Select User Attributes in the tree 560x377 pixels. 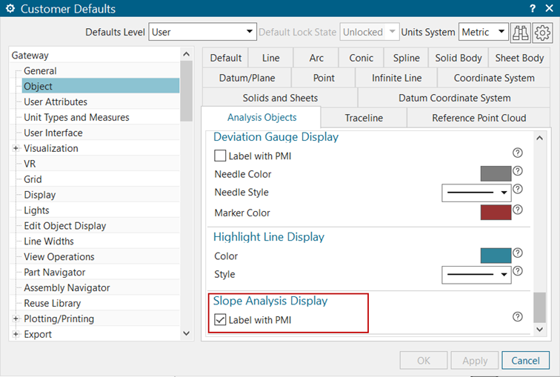pyautogui.click(x=56, y=102)
